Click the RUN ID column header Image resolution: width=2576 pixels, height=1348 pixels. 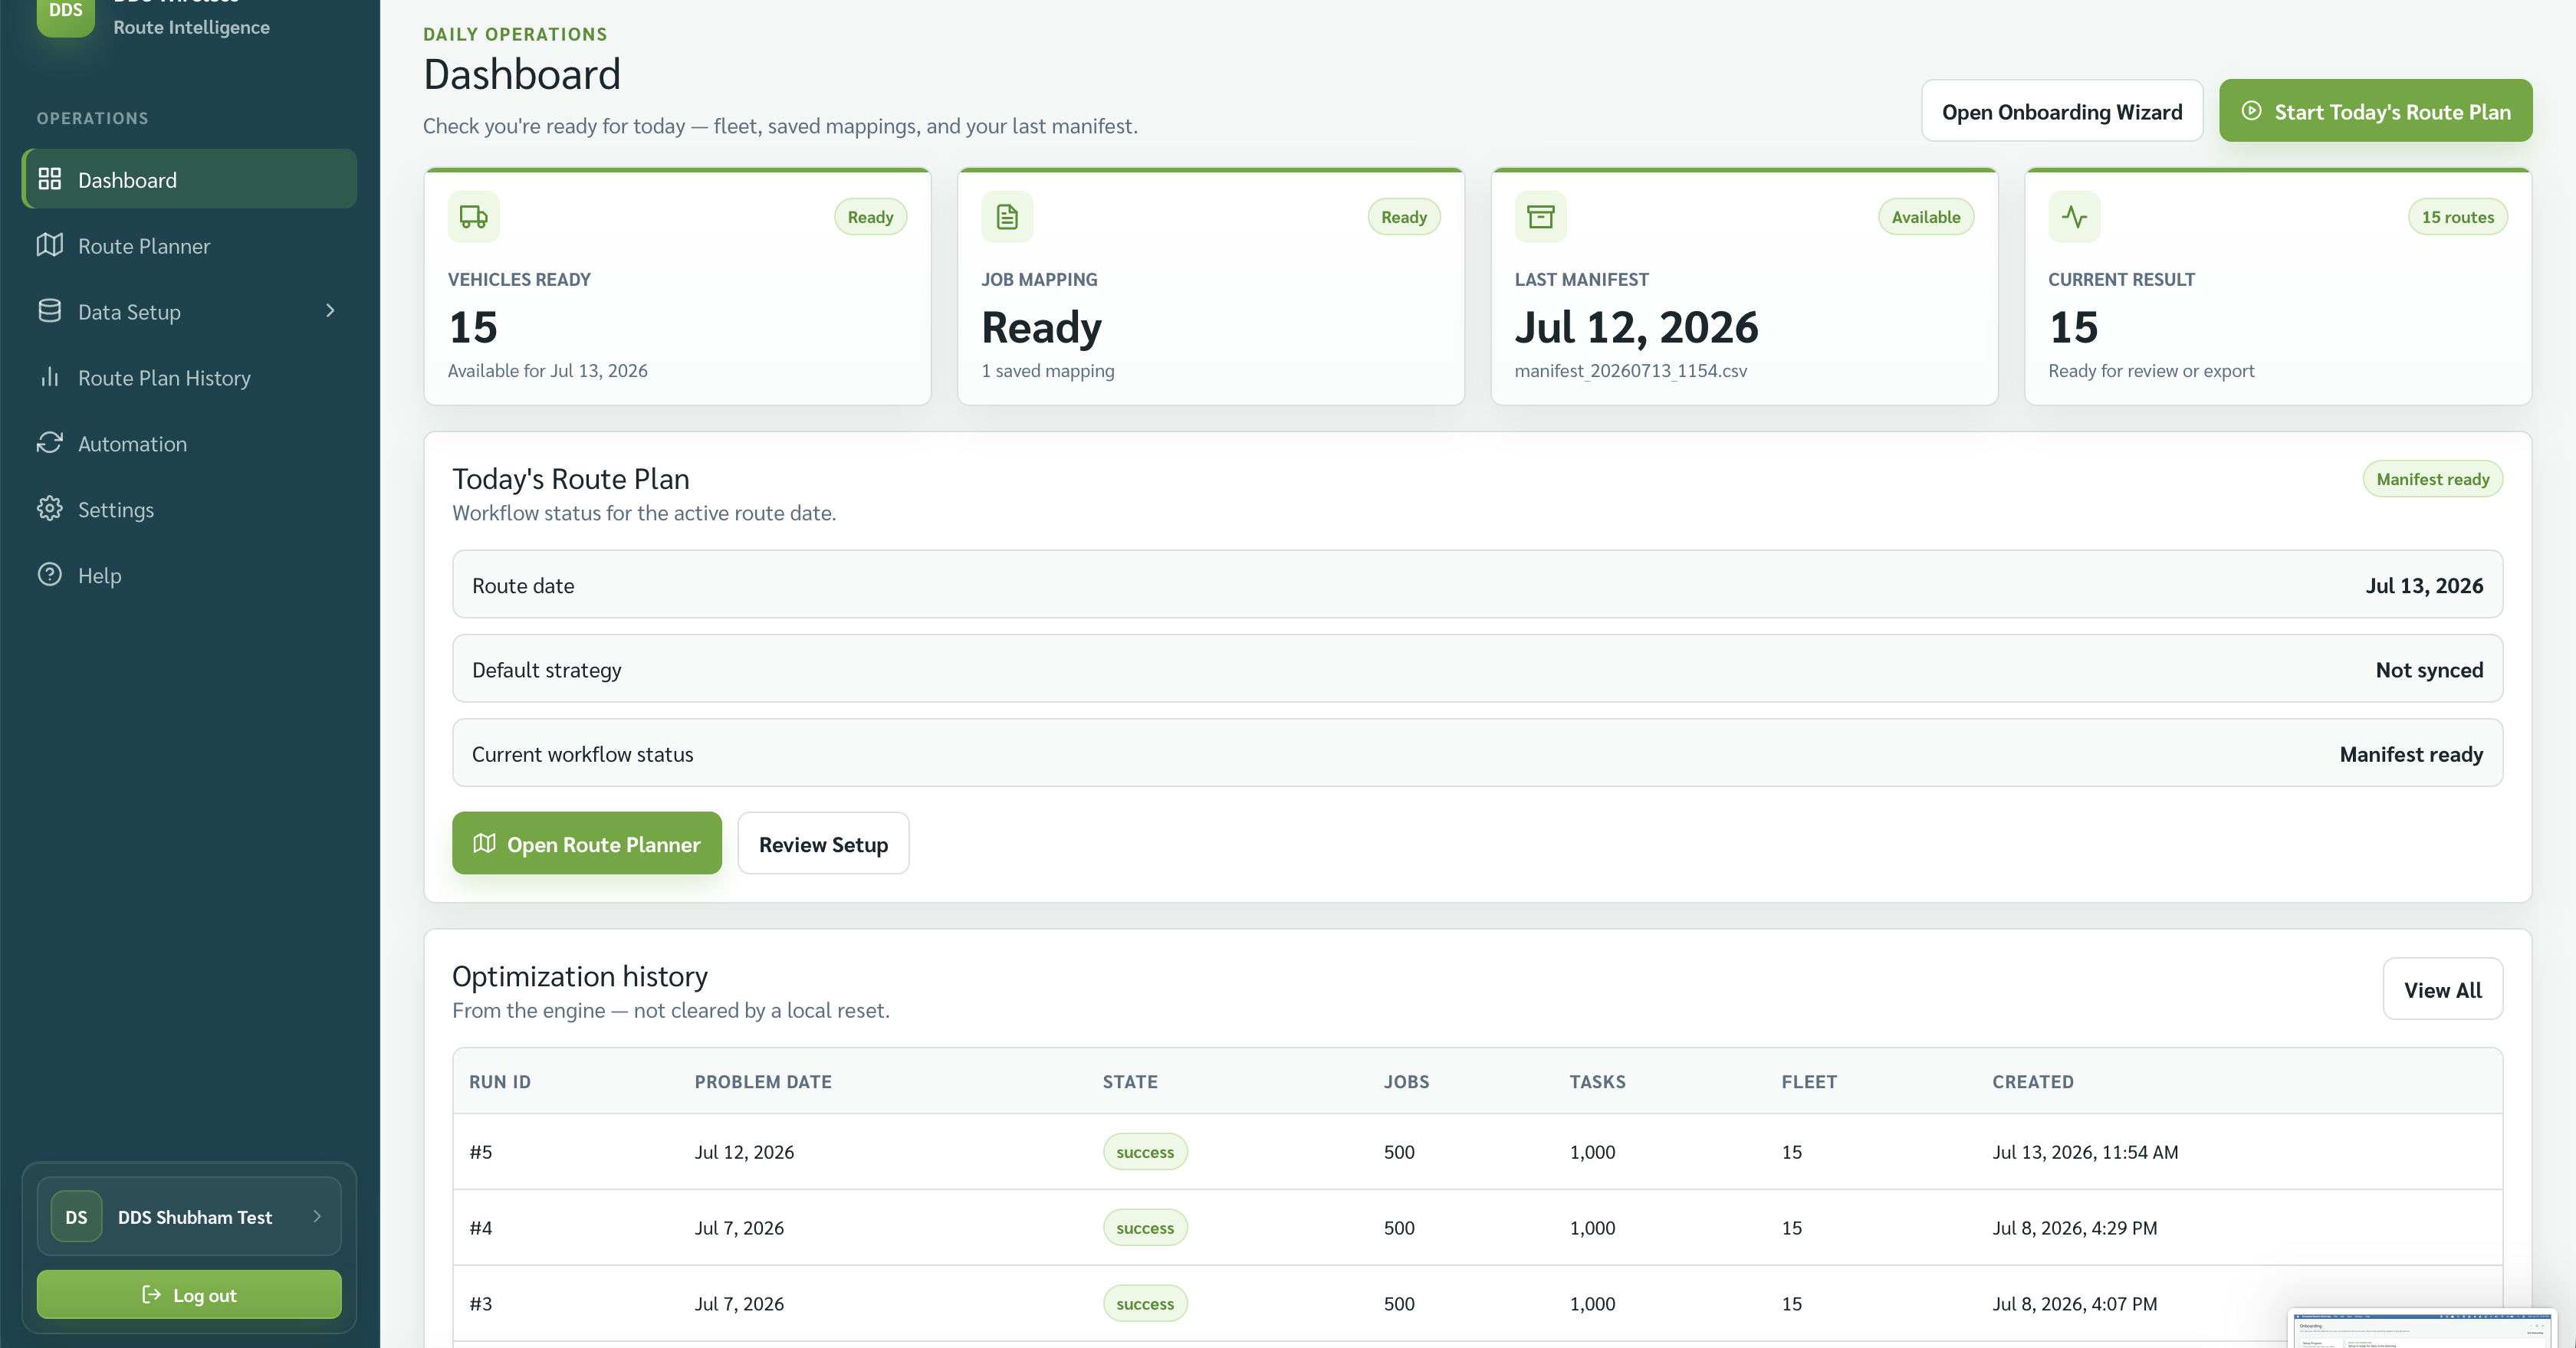(500, 1081)
